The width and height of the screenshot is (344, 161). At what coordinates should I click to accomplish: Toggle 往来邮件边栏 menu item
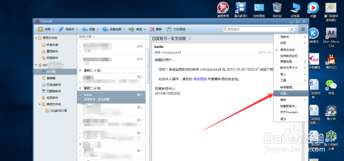(291, 56)
